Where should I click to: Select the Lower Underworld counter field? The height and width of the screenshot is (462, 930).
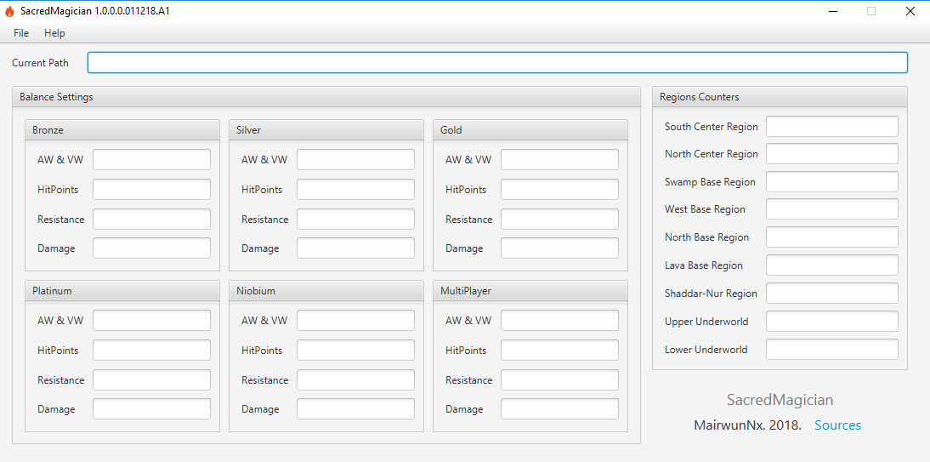(x=832, y=349)
